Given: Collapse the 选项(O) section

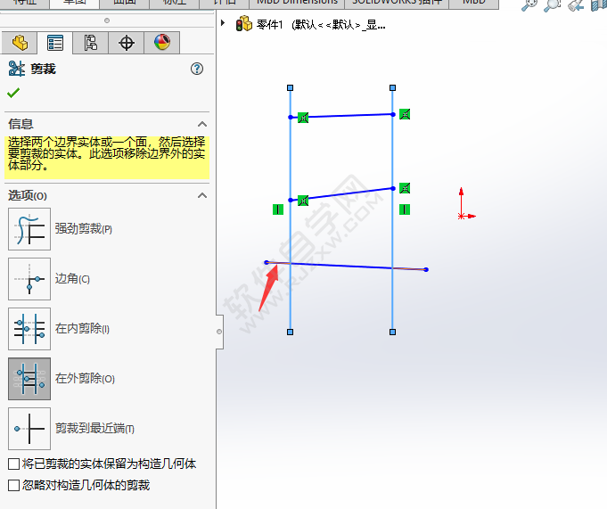Looking at the screenshot, I should [202, 195].
